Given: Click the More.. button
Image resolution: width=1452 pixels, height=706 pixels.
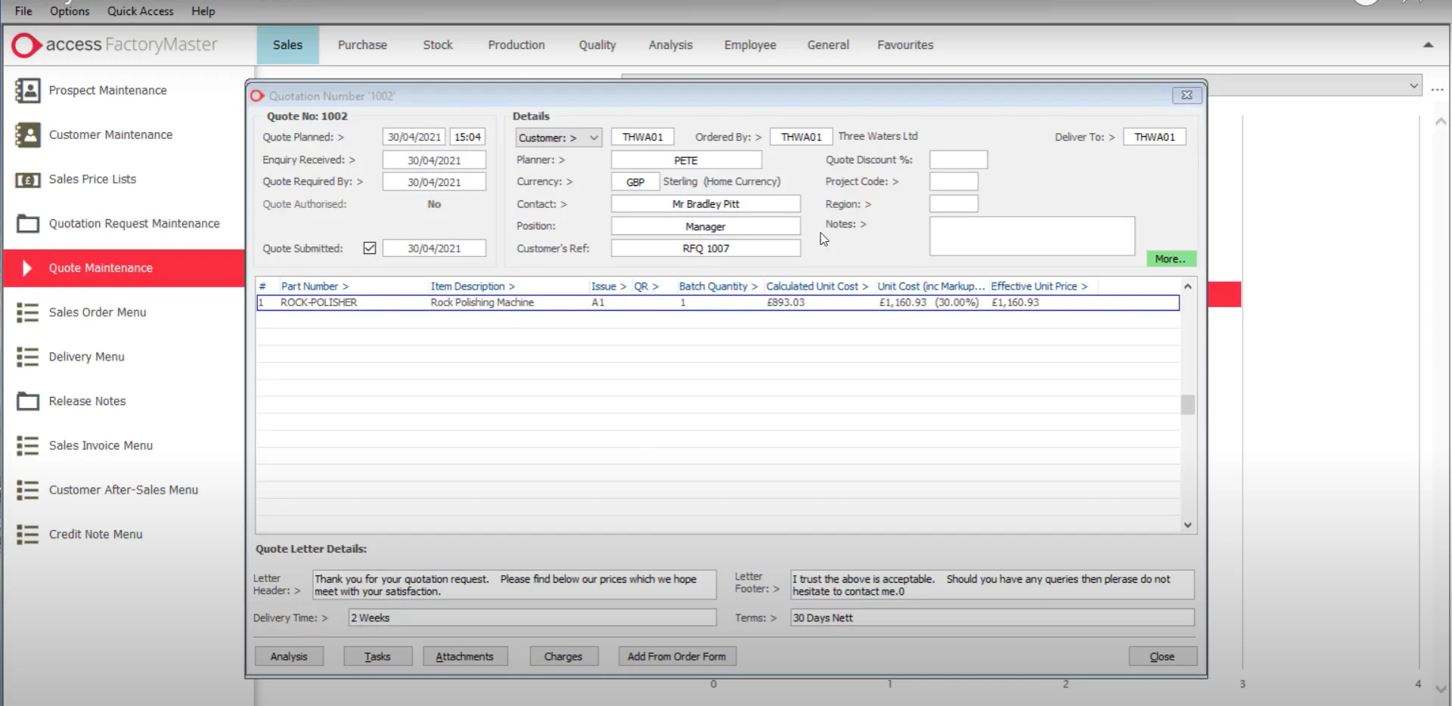Looking at the screenshot, I should click(x=1171, y=259).
